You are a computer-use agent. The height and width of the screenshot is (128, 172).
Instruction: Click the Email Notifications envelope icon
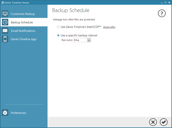tap(5, 31)
